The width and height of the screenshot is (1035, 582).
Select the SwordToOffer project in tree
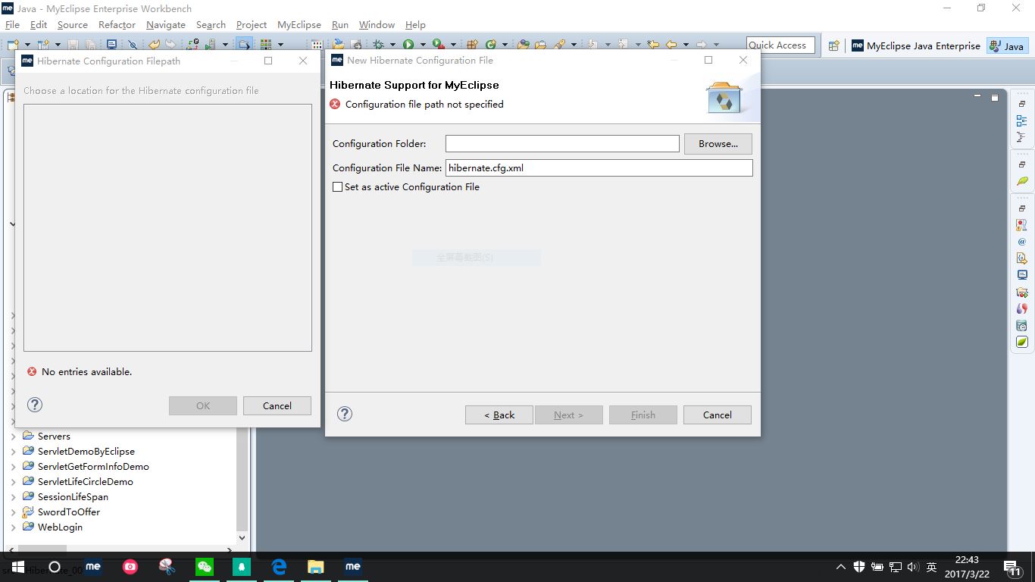coord(69,512)
